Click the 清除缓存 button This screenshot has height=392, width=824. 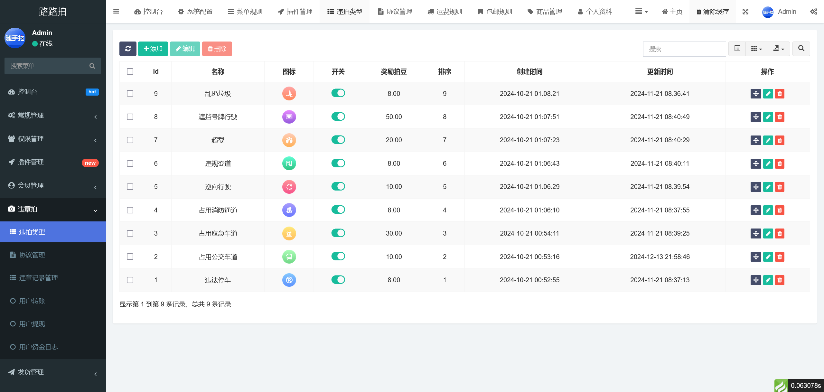[x=712, y=12]
